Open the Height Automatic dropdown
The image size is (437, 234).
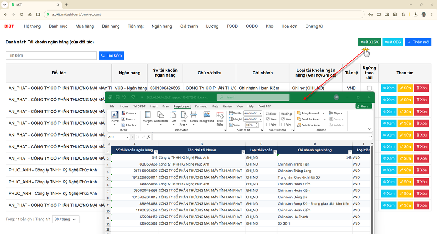(x=253, y=119)
